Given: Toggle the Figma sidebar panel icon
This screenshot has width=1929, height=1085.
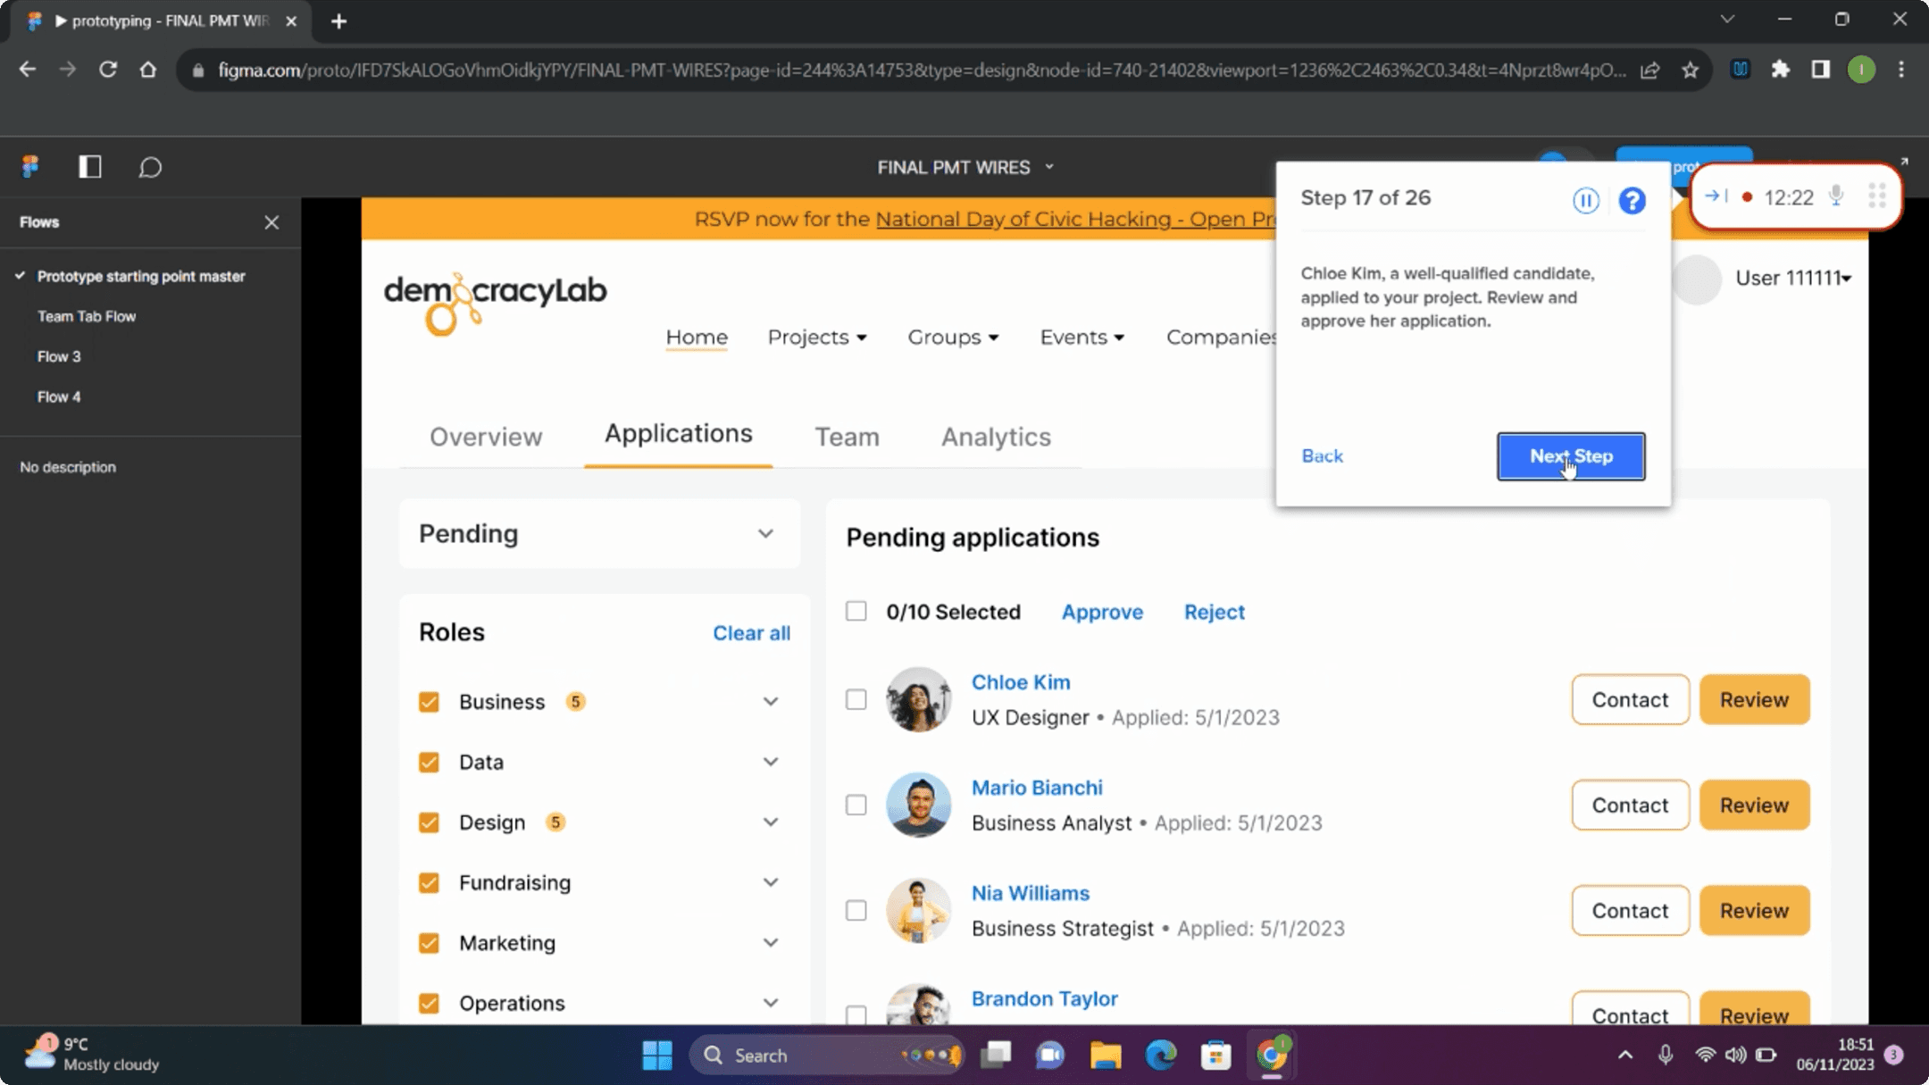Looking at the screenshot, I should [x=89, y=167].
